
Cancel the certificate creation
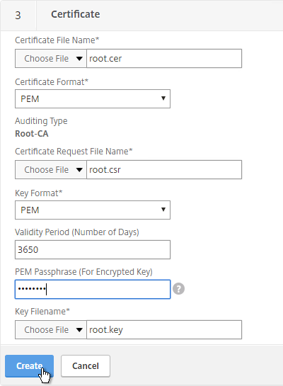pos(86,366)
